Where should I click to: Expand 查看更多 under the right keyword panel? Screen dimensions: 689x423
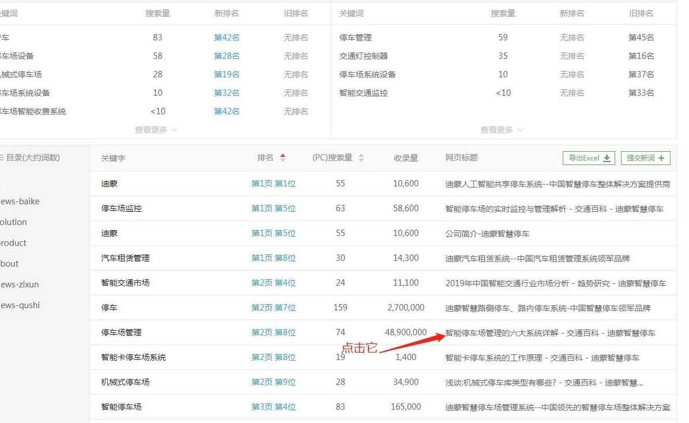coord(496,129)
